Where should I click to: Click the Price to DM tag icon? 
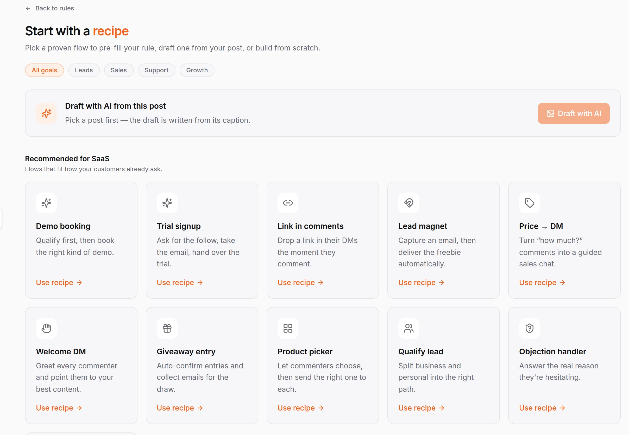click(530, 203)
